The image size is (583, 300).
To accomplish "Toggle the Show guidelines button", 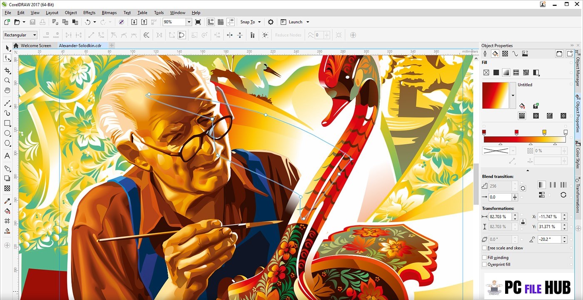I will 231,22.
